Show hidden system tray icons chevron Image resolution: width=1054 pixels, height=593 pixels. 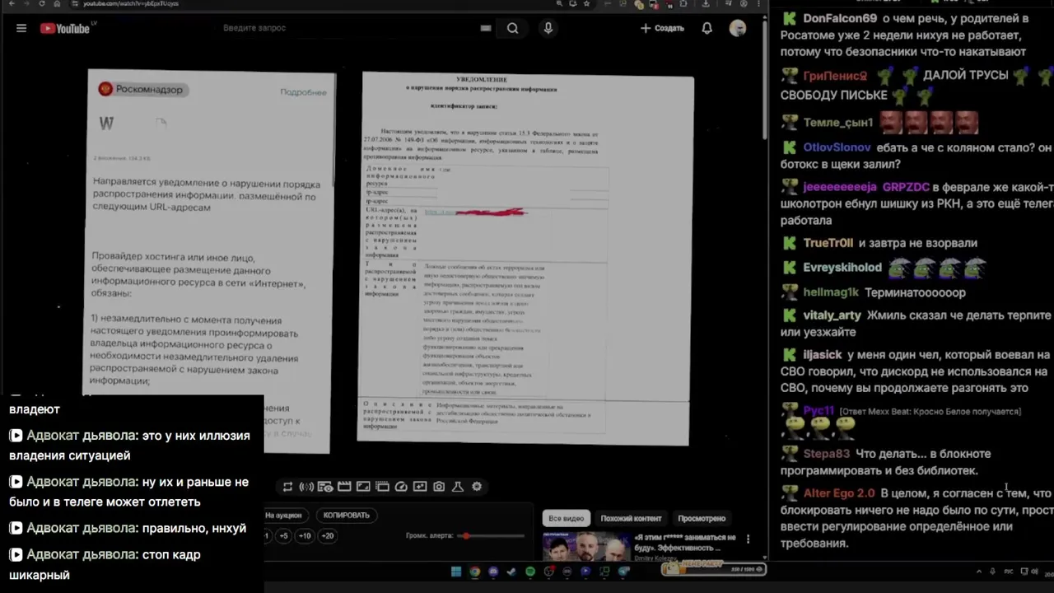pos(979,572)
